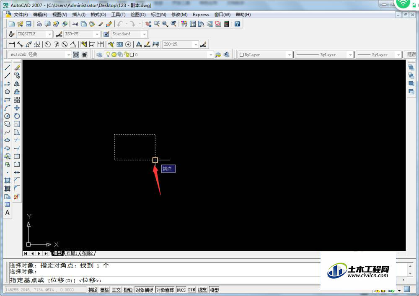Click the Move modify tool

click(x=17, y=108)
